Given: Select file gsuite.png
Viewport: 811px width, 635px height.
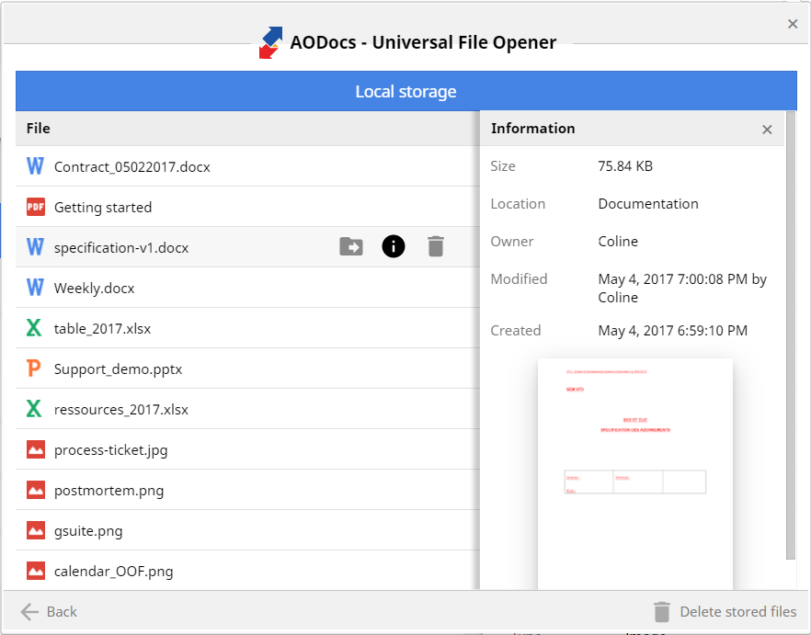Looking at the screenshot, I should pos(247,530).
